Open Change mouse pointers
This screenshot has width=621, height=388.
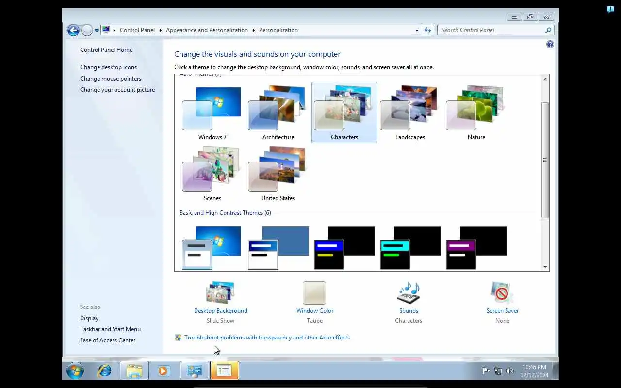111,79
